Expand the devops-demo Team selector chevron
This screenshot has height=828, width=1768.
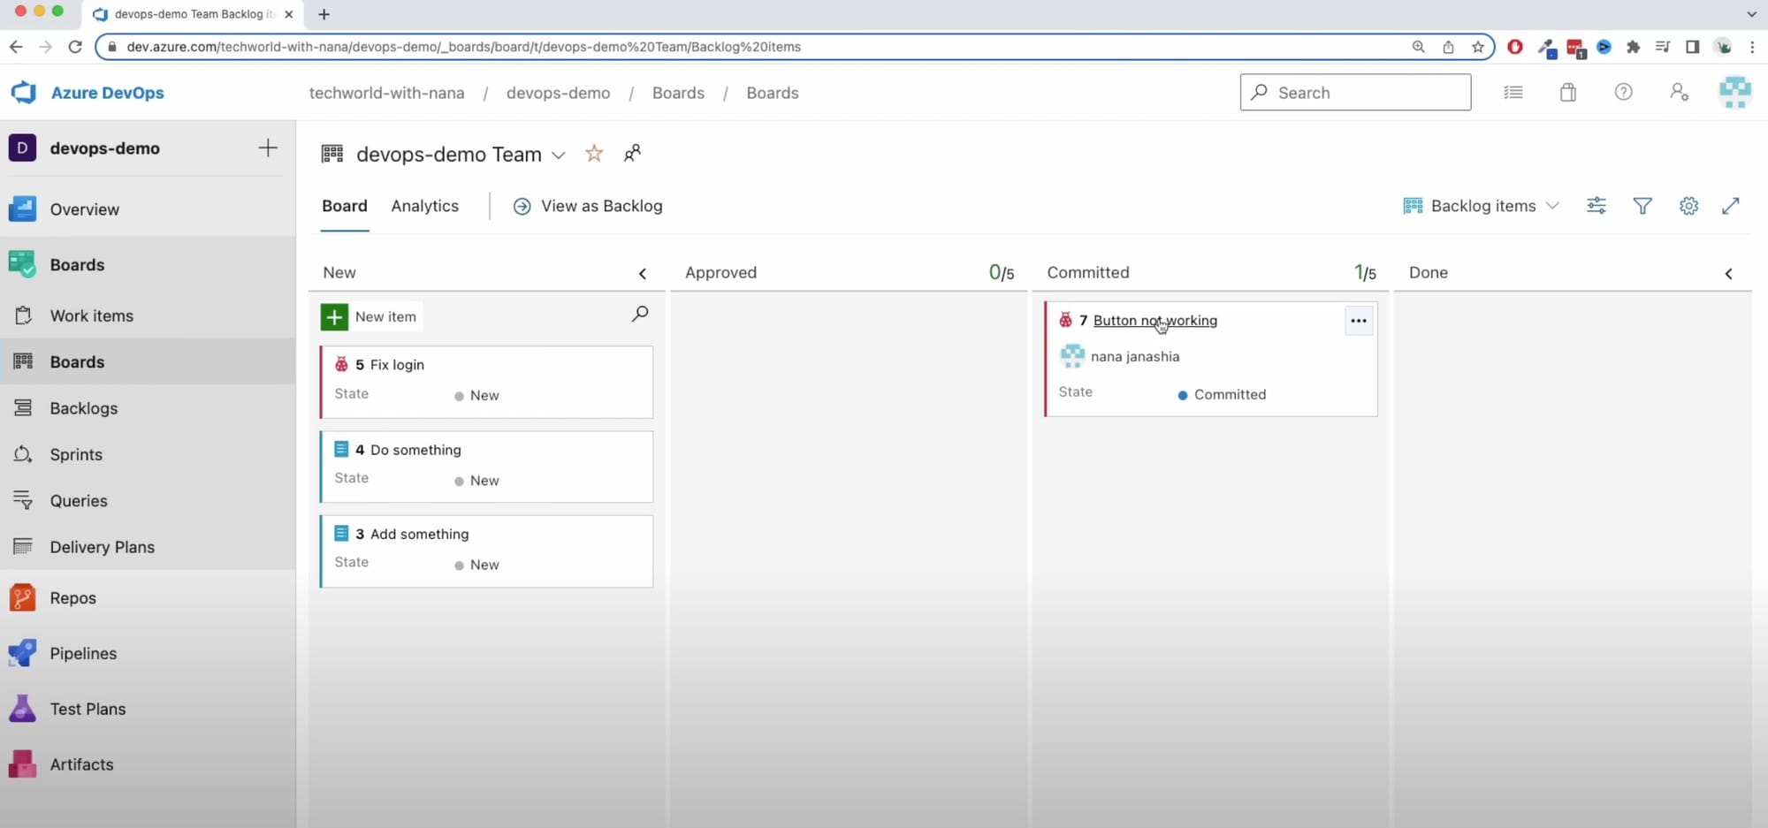coord(559,156)
